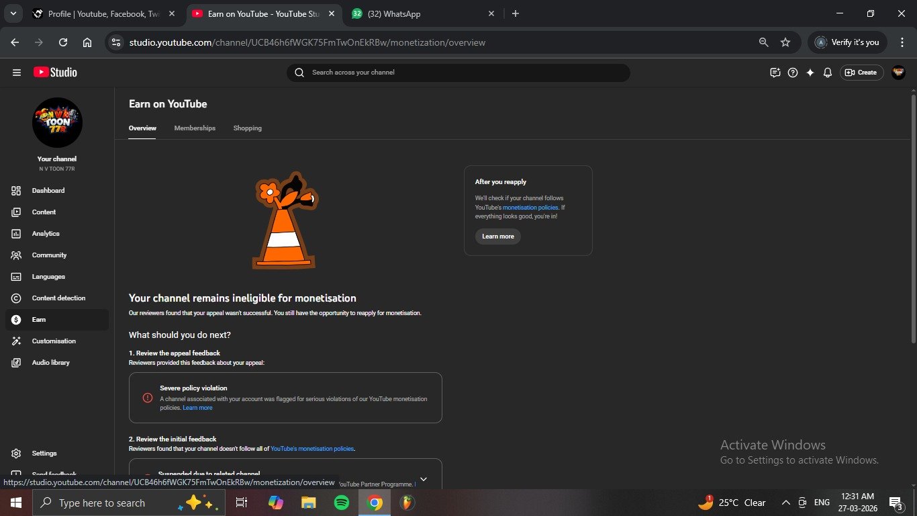Click the Learn more button
The image size is (917, 516).
tap(497, 236)
